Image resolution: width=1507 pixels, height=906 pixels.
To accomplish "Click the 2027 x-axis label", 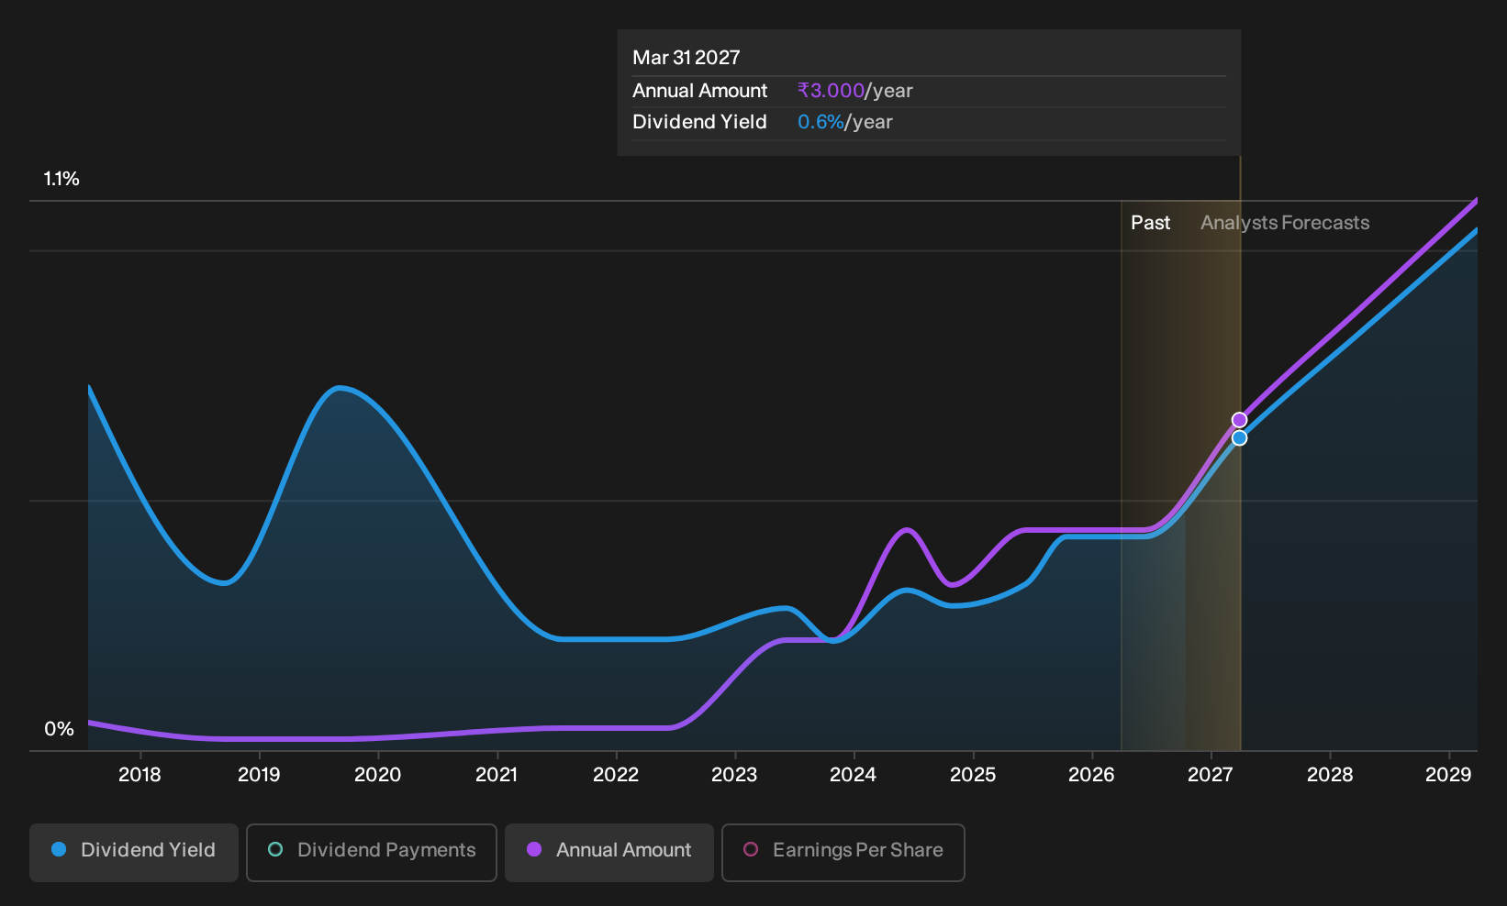I will click(1210, 775).
